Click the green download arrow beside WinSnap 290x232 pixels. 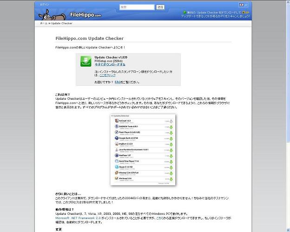click(171, 179)
